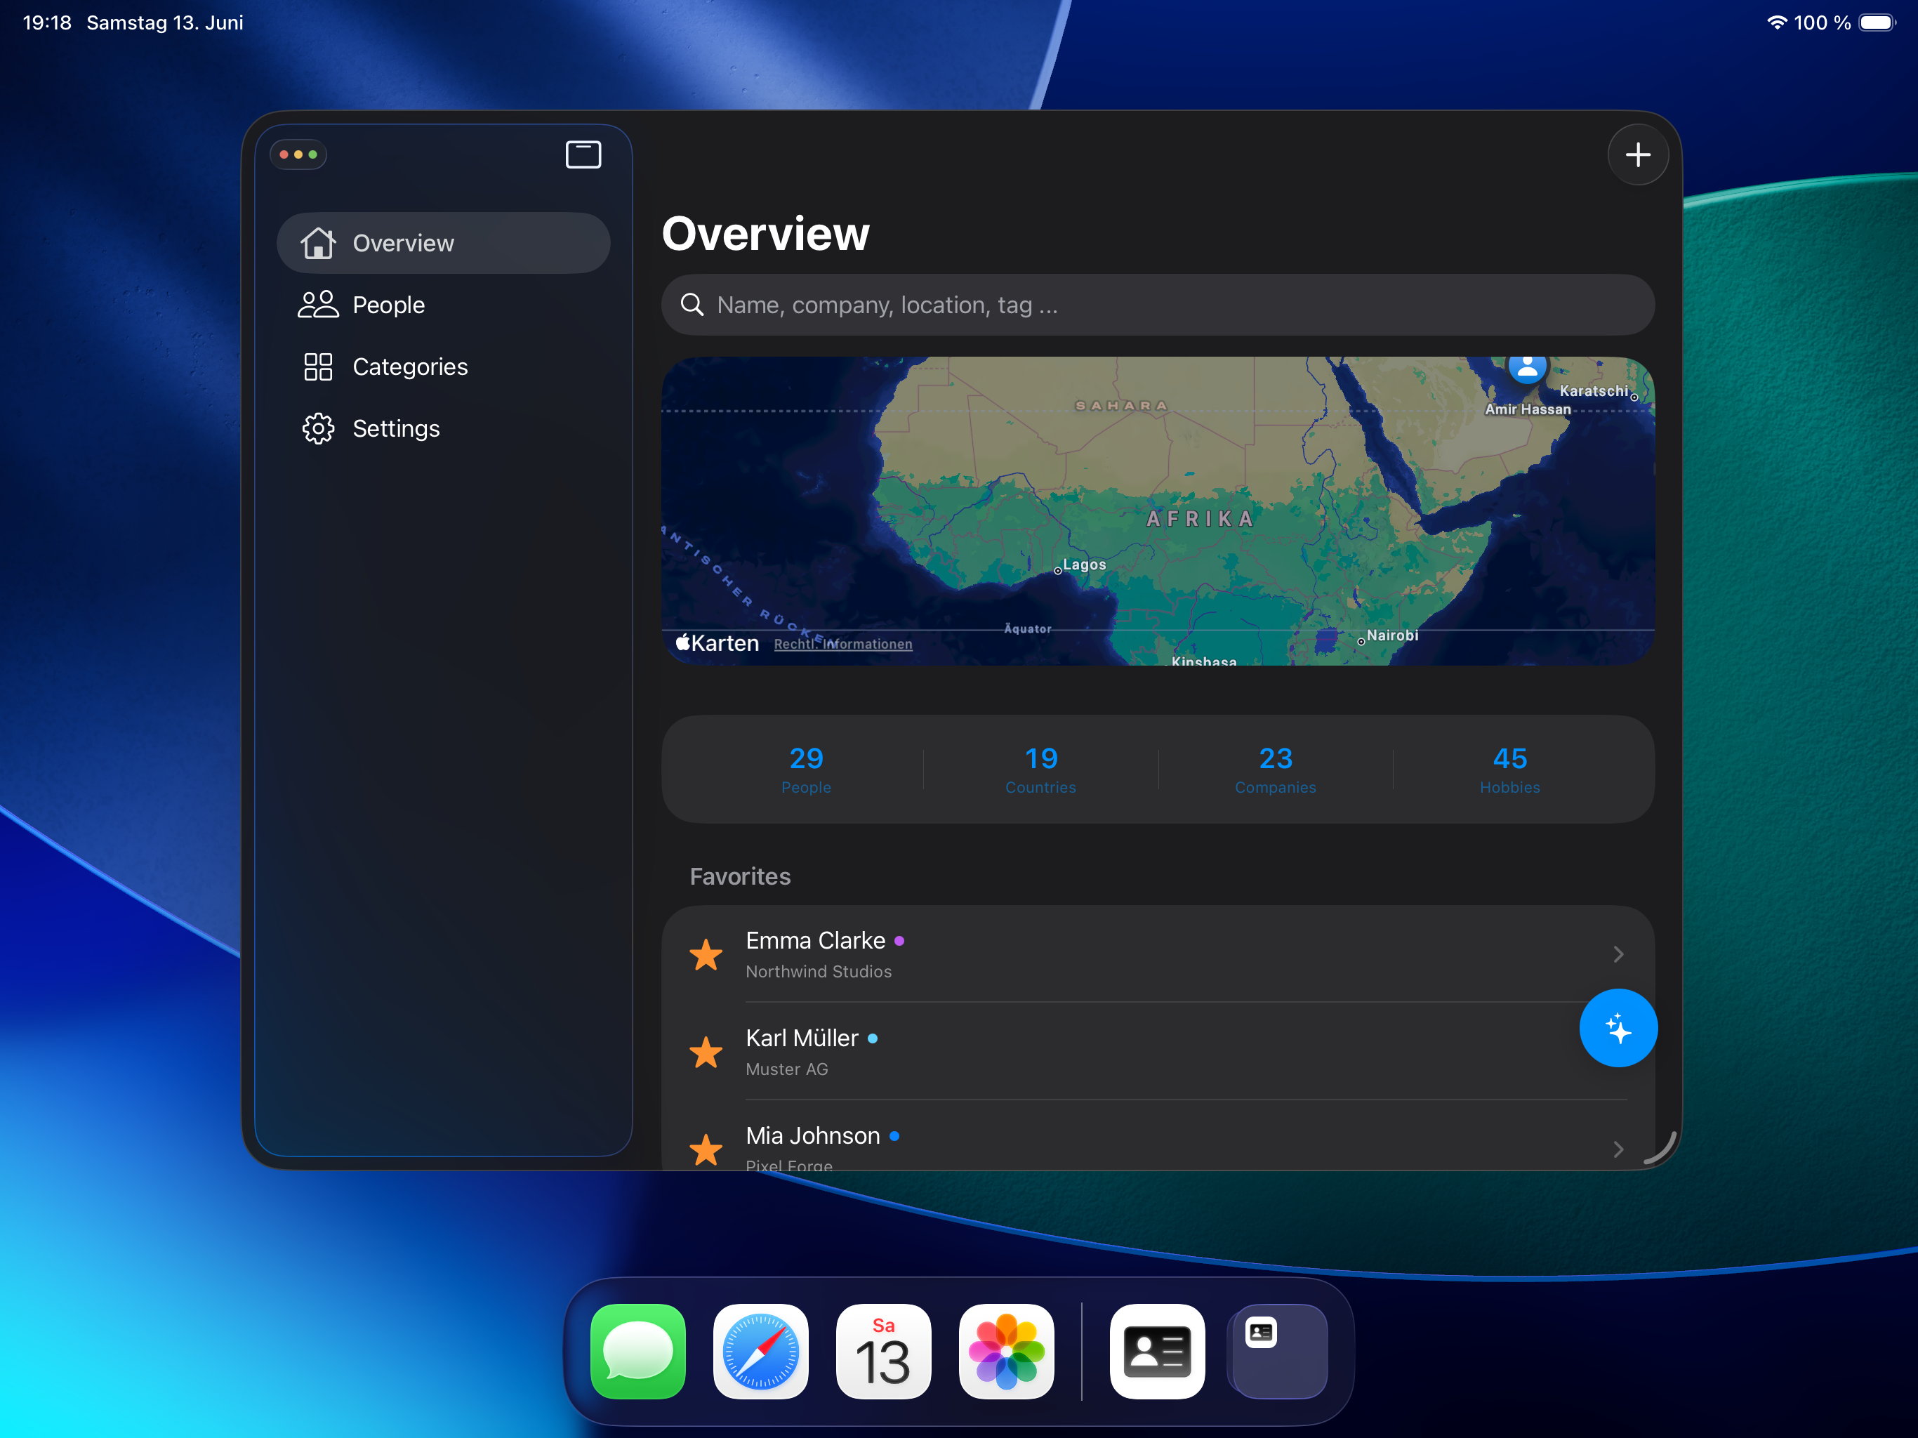Click the two-person People icon
1918x1438 pixels.
point(318,305)
